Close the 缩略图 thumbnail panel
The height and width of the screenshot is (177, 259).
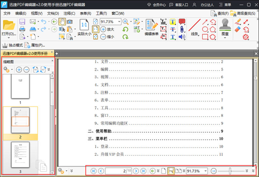[52, 61]
